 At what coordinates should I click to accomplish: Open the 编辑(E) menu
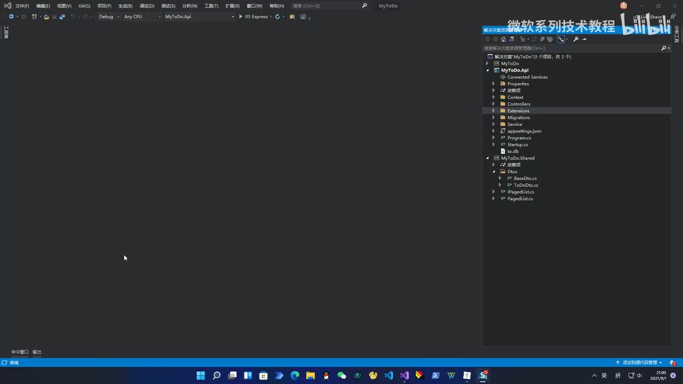tap(43, 6)
